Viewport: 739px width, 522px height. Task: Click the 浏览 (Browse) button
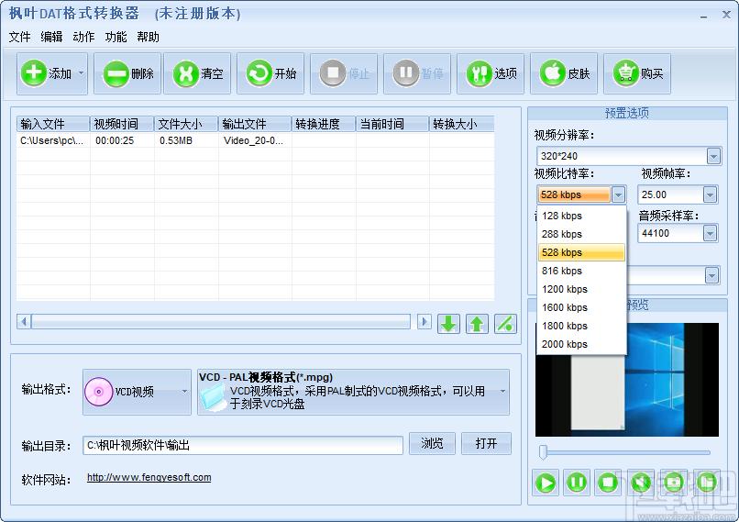432,443
